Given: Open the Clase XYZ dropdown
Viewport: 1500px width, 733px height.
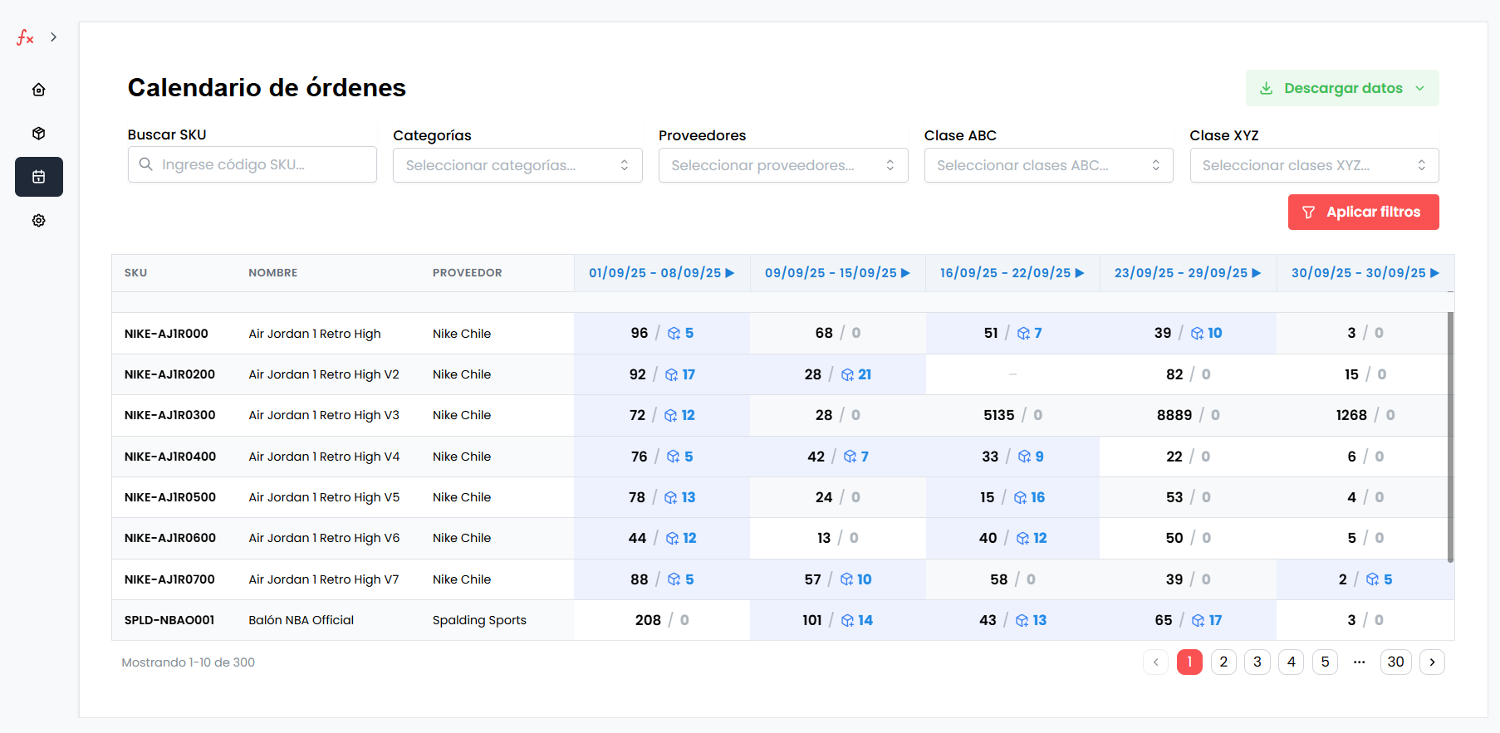Looking at the screenshot, I should point(1314,165).
